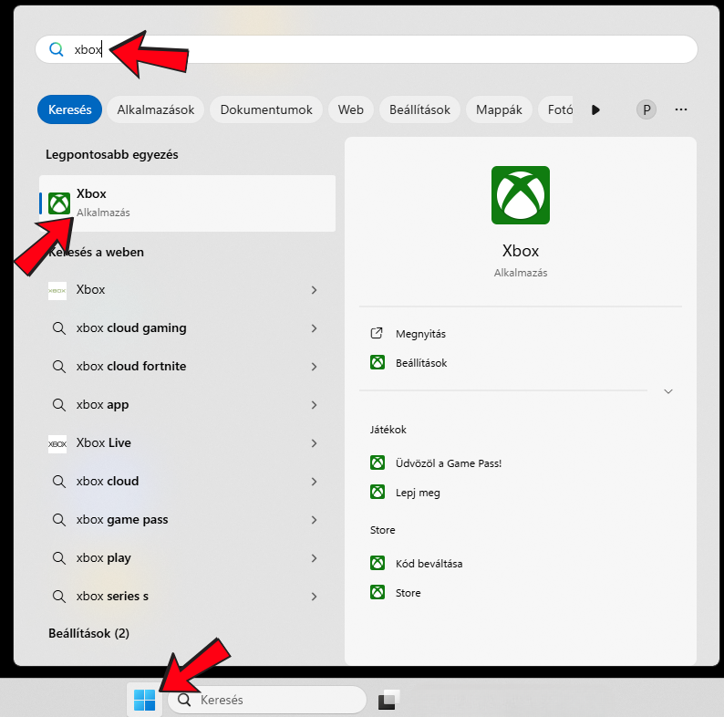Expand the xbox cloud gaming chevron

[314, 328]
